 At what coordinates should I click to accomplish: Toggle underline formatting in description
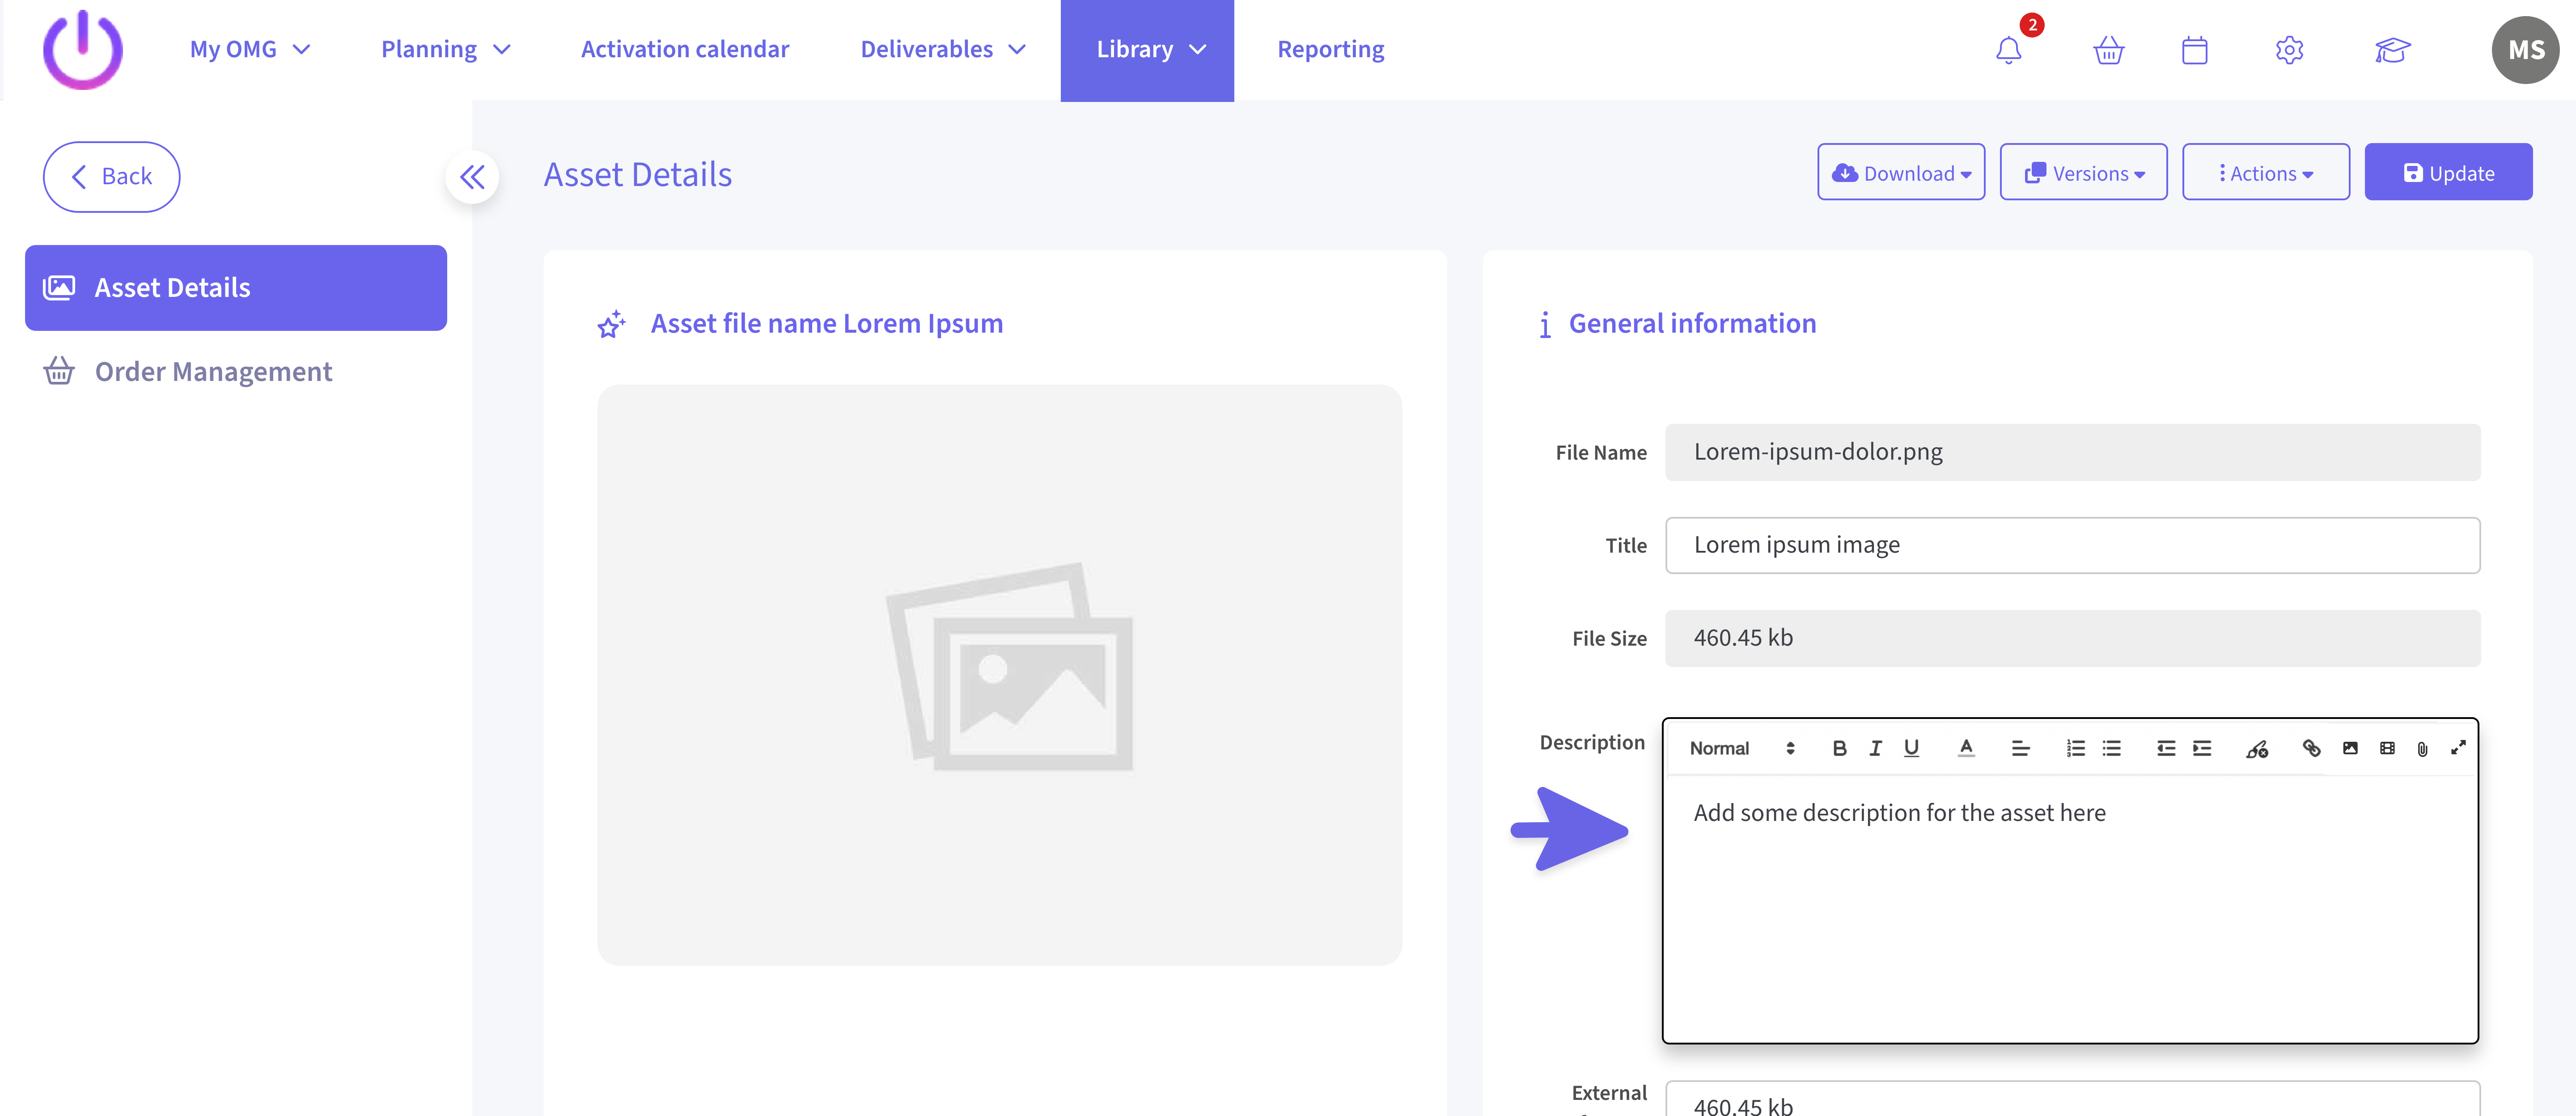(x=1911, y=748)
